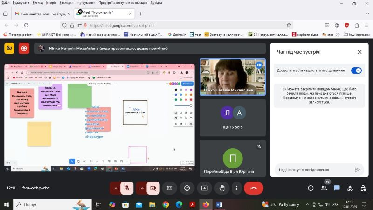
Task: Click Німко Наталія Михайлівна video tile
Action: [x=233, y=77]
